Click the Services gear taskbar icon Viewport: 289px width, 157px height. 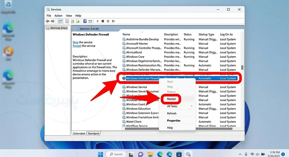pyautogui.click(x=188, y=154)
